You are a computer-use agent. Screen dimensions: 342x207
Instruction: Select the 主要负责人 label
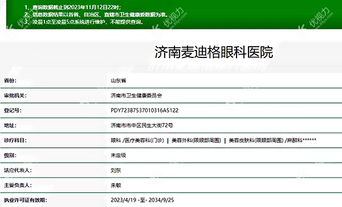click(18, 185)
